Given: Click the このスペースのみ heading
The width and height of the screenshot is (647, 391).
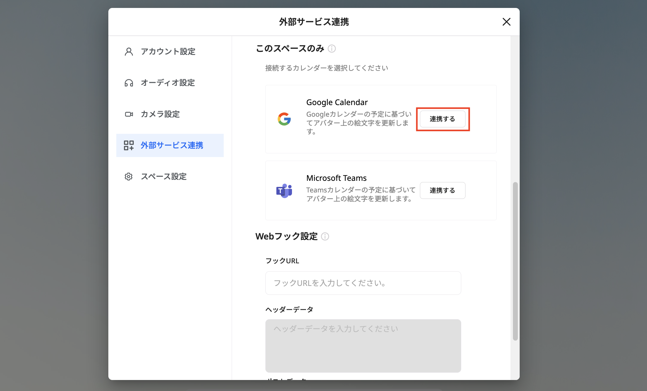Looking at the screenshot, I should 290,49.
